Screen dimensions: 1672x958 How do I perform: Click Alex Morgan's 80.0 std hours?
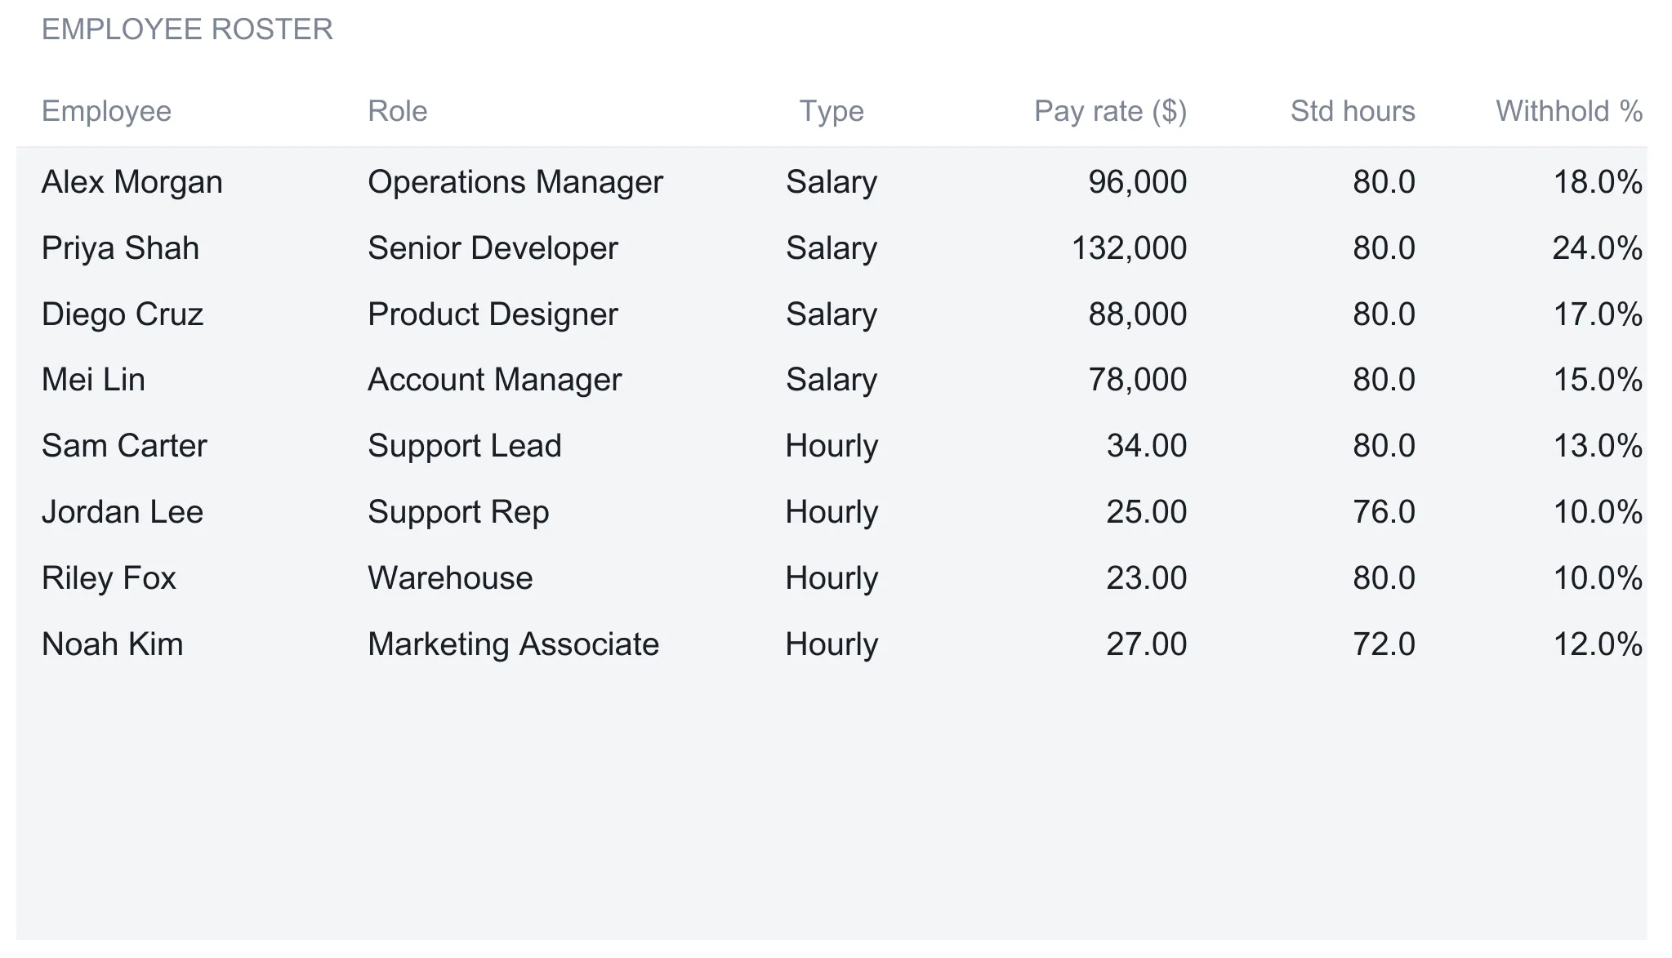point(1384,182)
